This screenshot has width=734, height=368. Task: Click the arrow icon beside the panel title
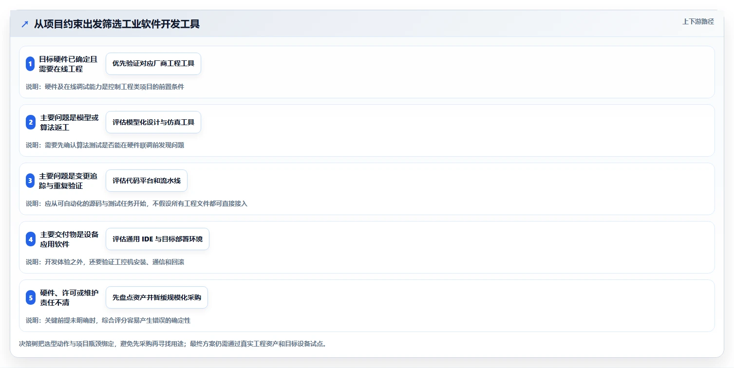pos(25,24)
